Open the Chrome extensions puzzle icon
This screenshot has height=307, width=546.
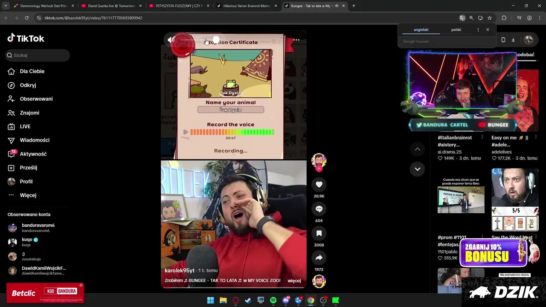click(x=504, y=18)
